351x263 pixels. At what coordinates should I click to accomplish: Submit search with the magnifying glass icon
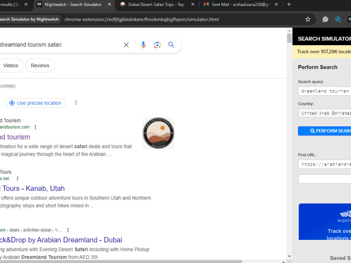[x=171, y=45]
